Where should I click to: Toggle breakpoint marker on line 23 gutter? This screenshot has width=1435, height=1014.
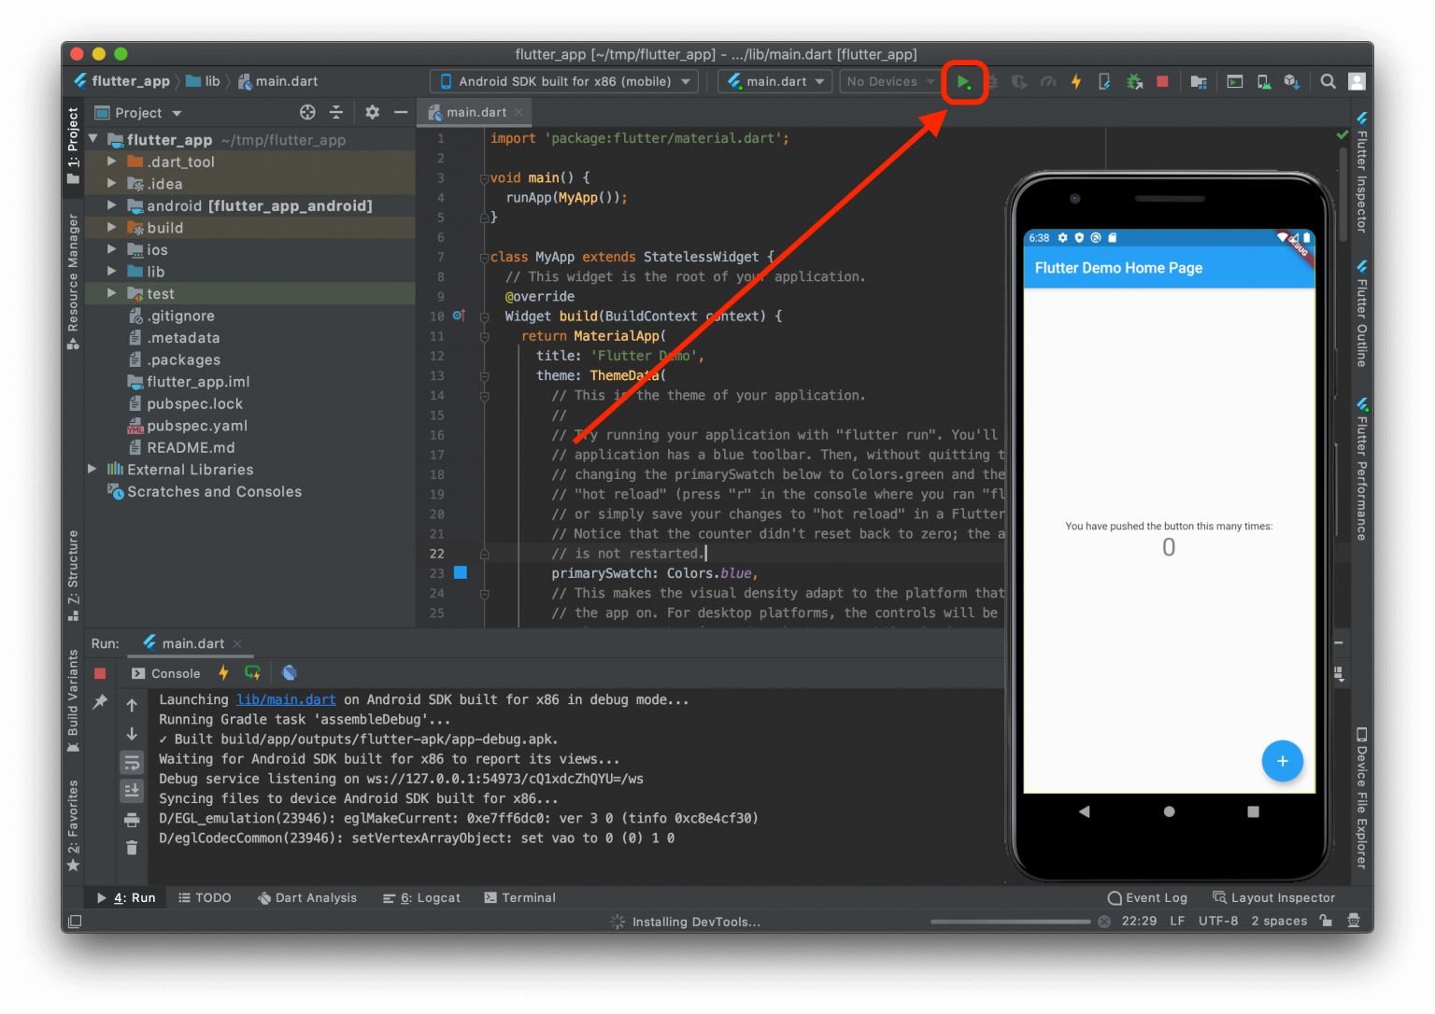(461, 573)
